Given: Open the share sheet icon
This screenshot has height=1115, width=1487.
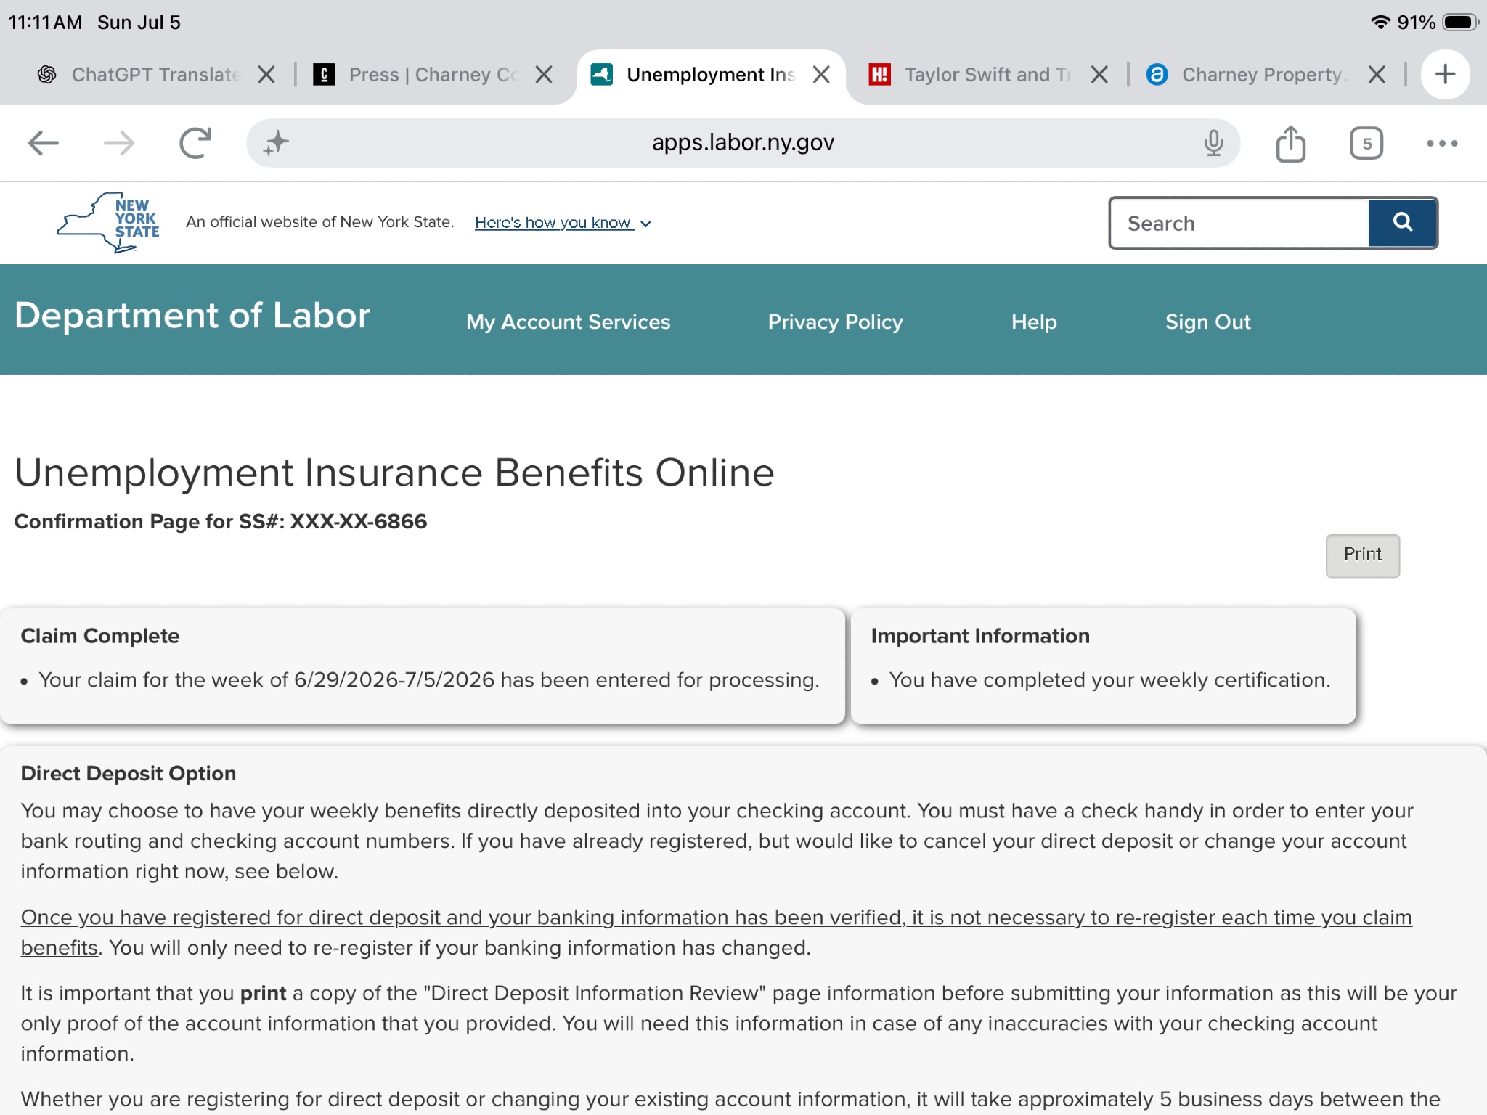Looking at the screenshot, I should pyautogui.click(x=1290, y=143).
